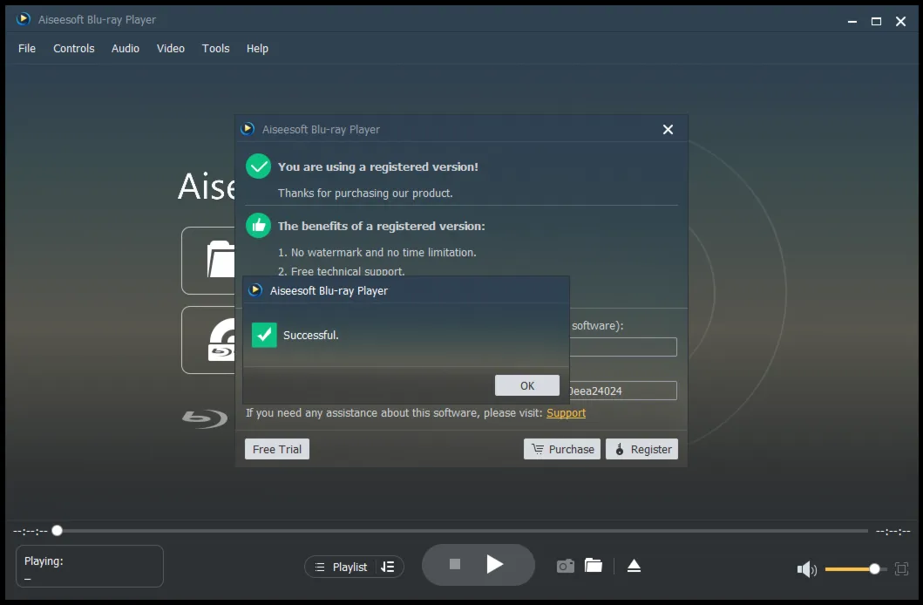Open the Tools menu

click(x=215, y=48)
